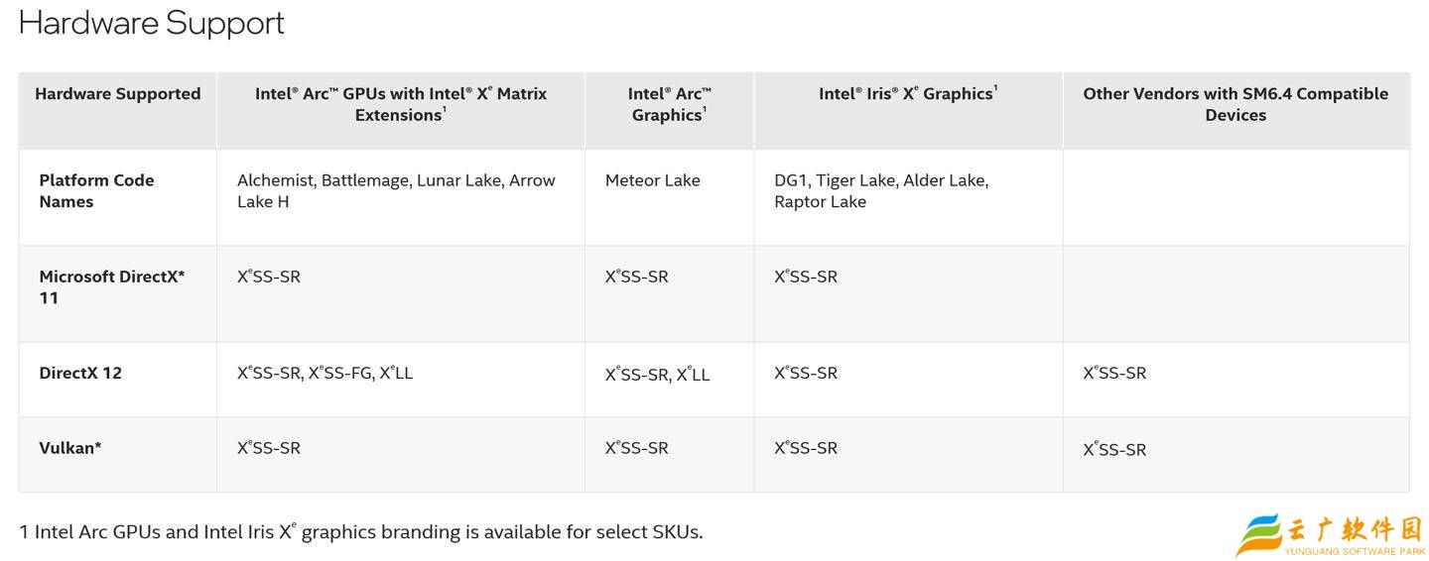The height and width of the screenshot is (561, 1429).
Task: Click the Yunguang Software Park logo icon
Action: pyautogui.click(x=1258, y=535)
